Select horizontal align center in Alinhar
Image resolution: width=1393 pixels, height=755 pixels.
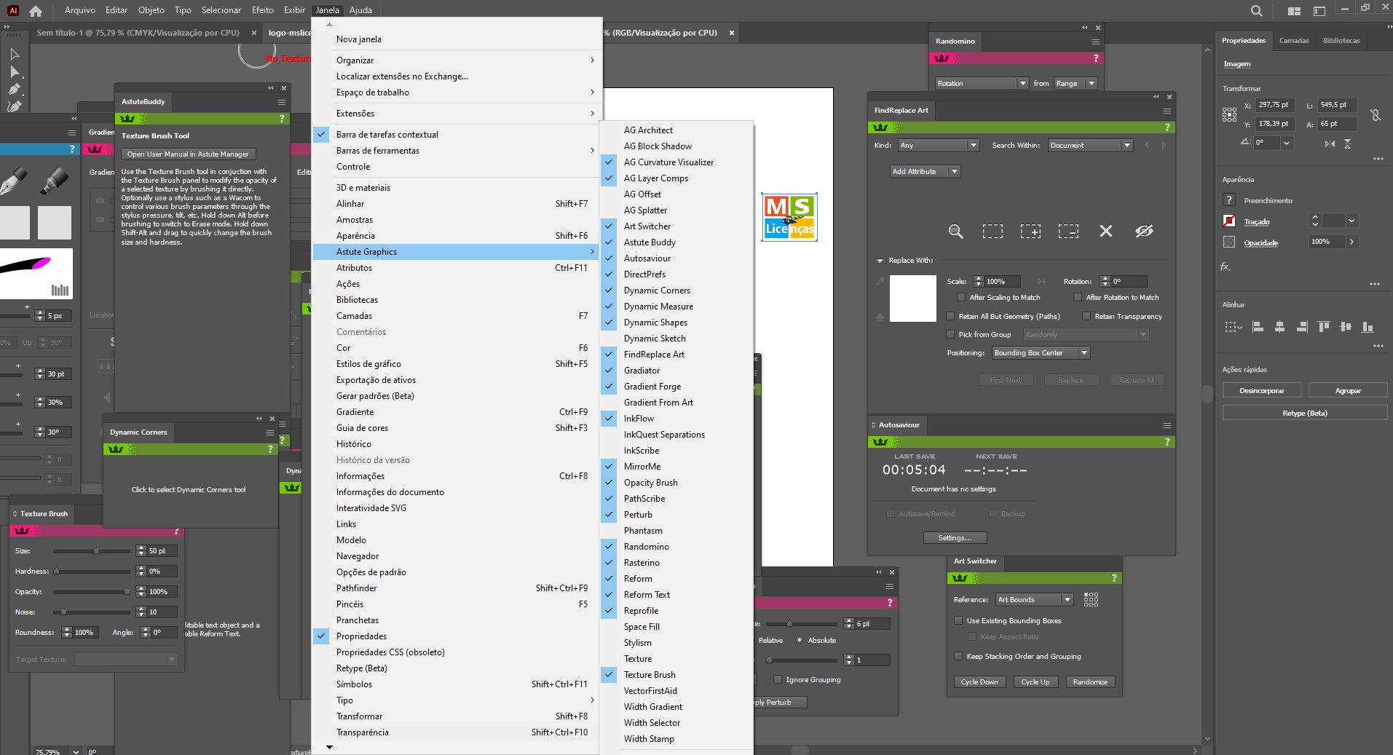1279,327
